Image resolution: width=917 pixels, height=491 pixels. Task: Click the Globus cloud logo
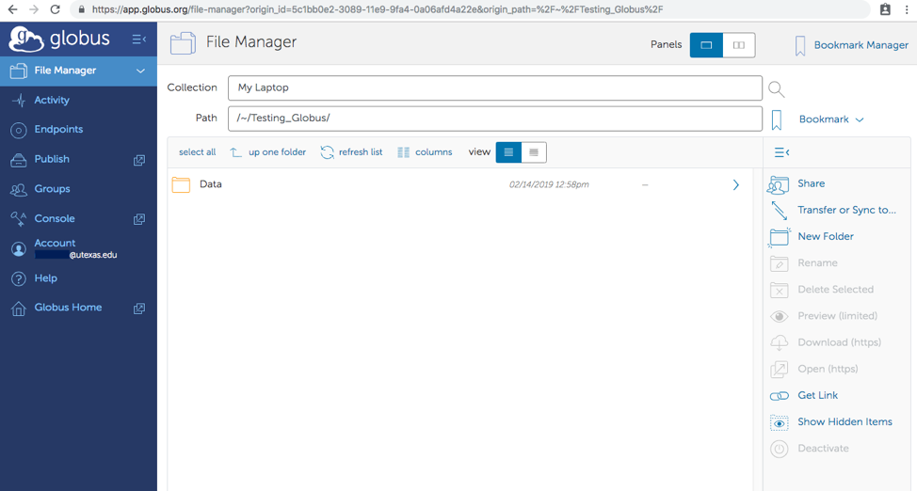26,40
